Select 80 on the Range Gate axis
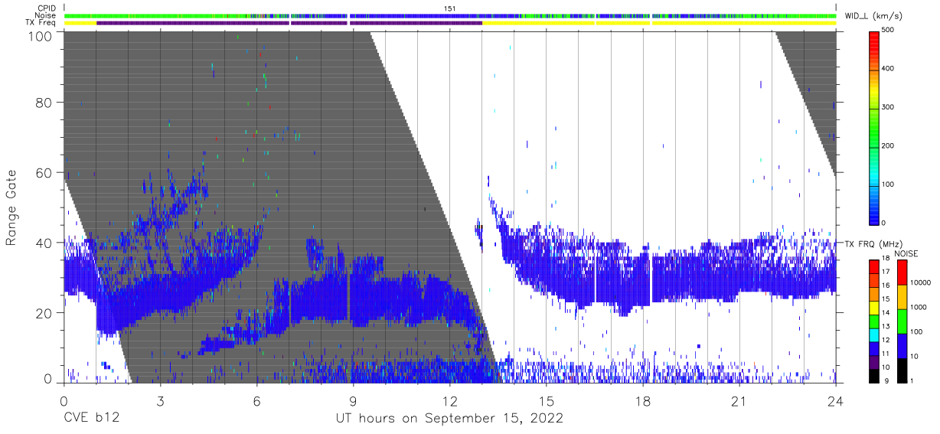 pos(44,103)
